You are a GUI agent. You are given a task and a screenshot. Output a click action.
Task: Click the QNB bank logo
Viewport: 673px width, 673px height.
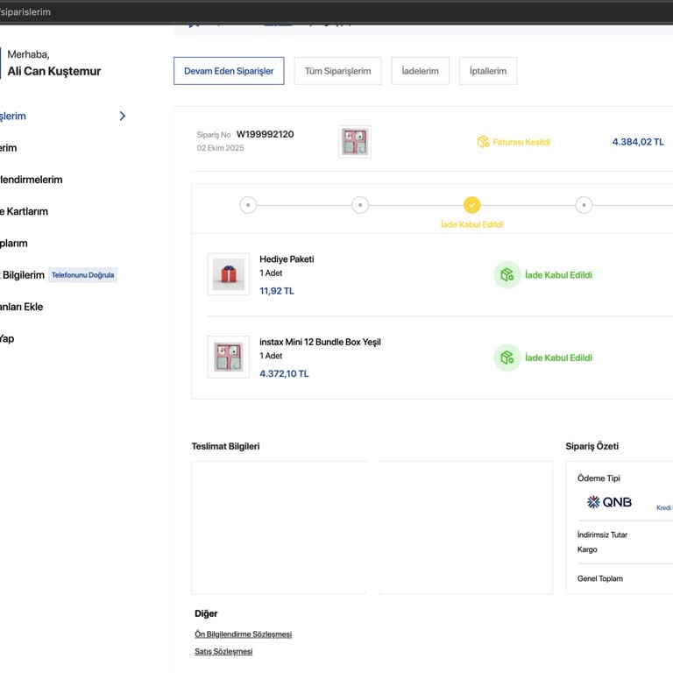(x=609, y=502)
